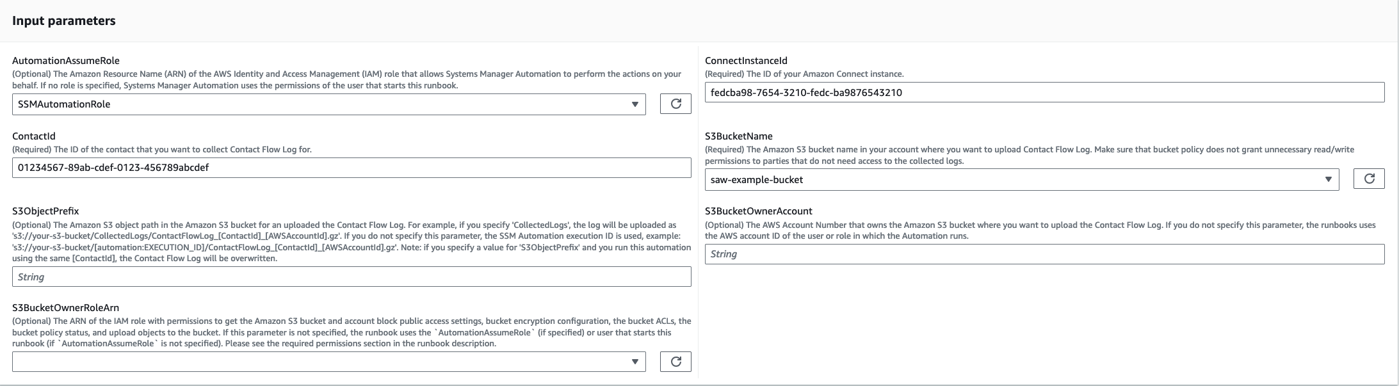Screen dimensions: 1399x386
Task: Click the S3BucketOwnerAccount label
Action: [x=758, y=211]
